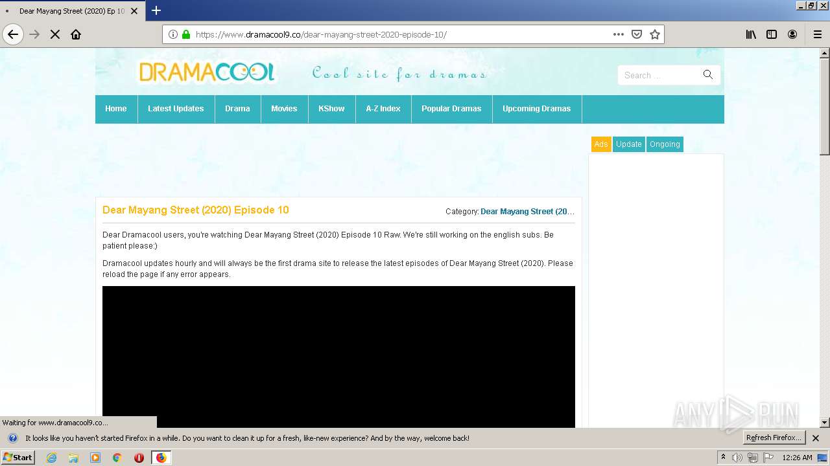
Task: View the green padlock connection details
Action: click(186, 34)
